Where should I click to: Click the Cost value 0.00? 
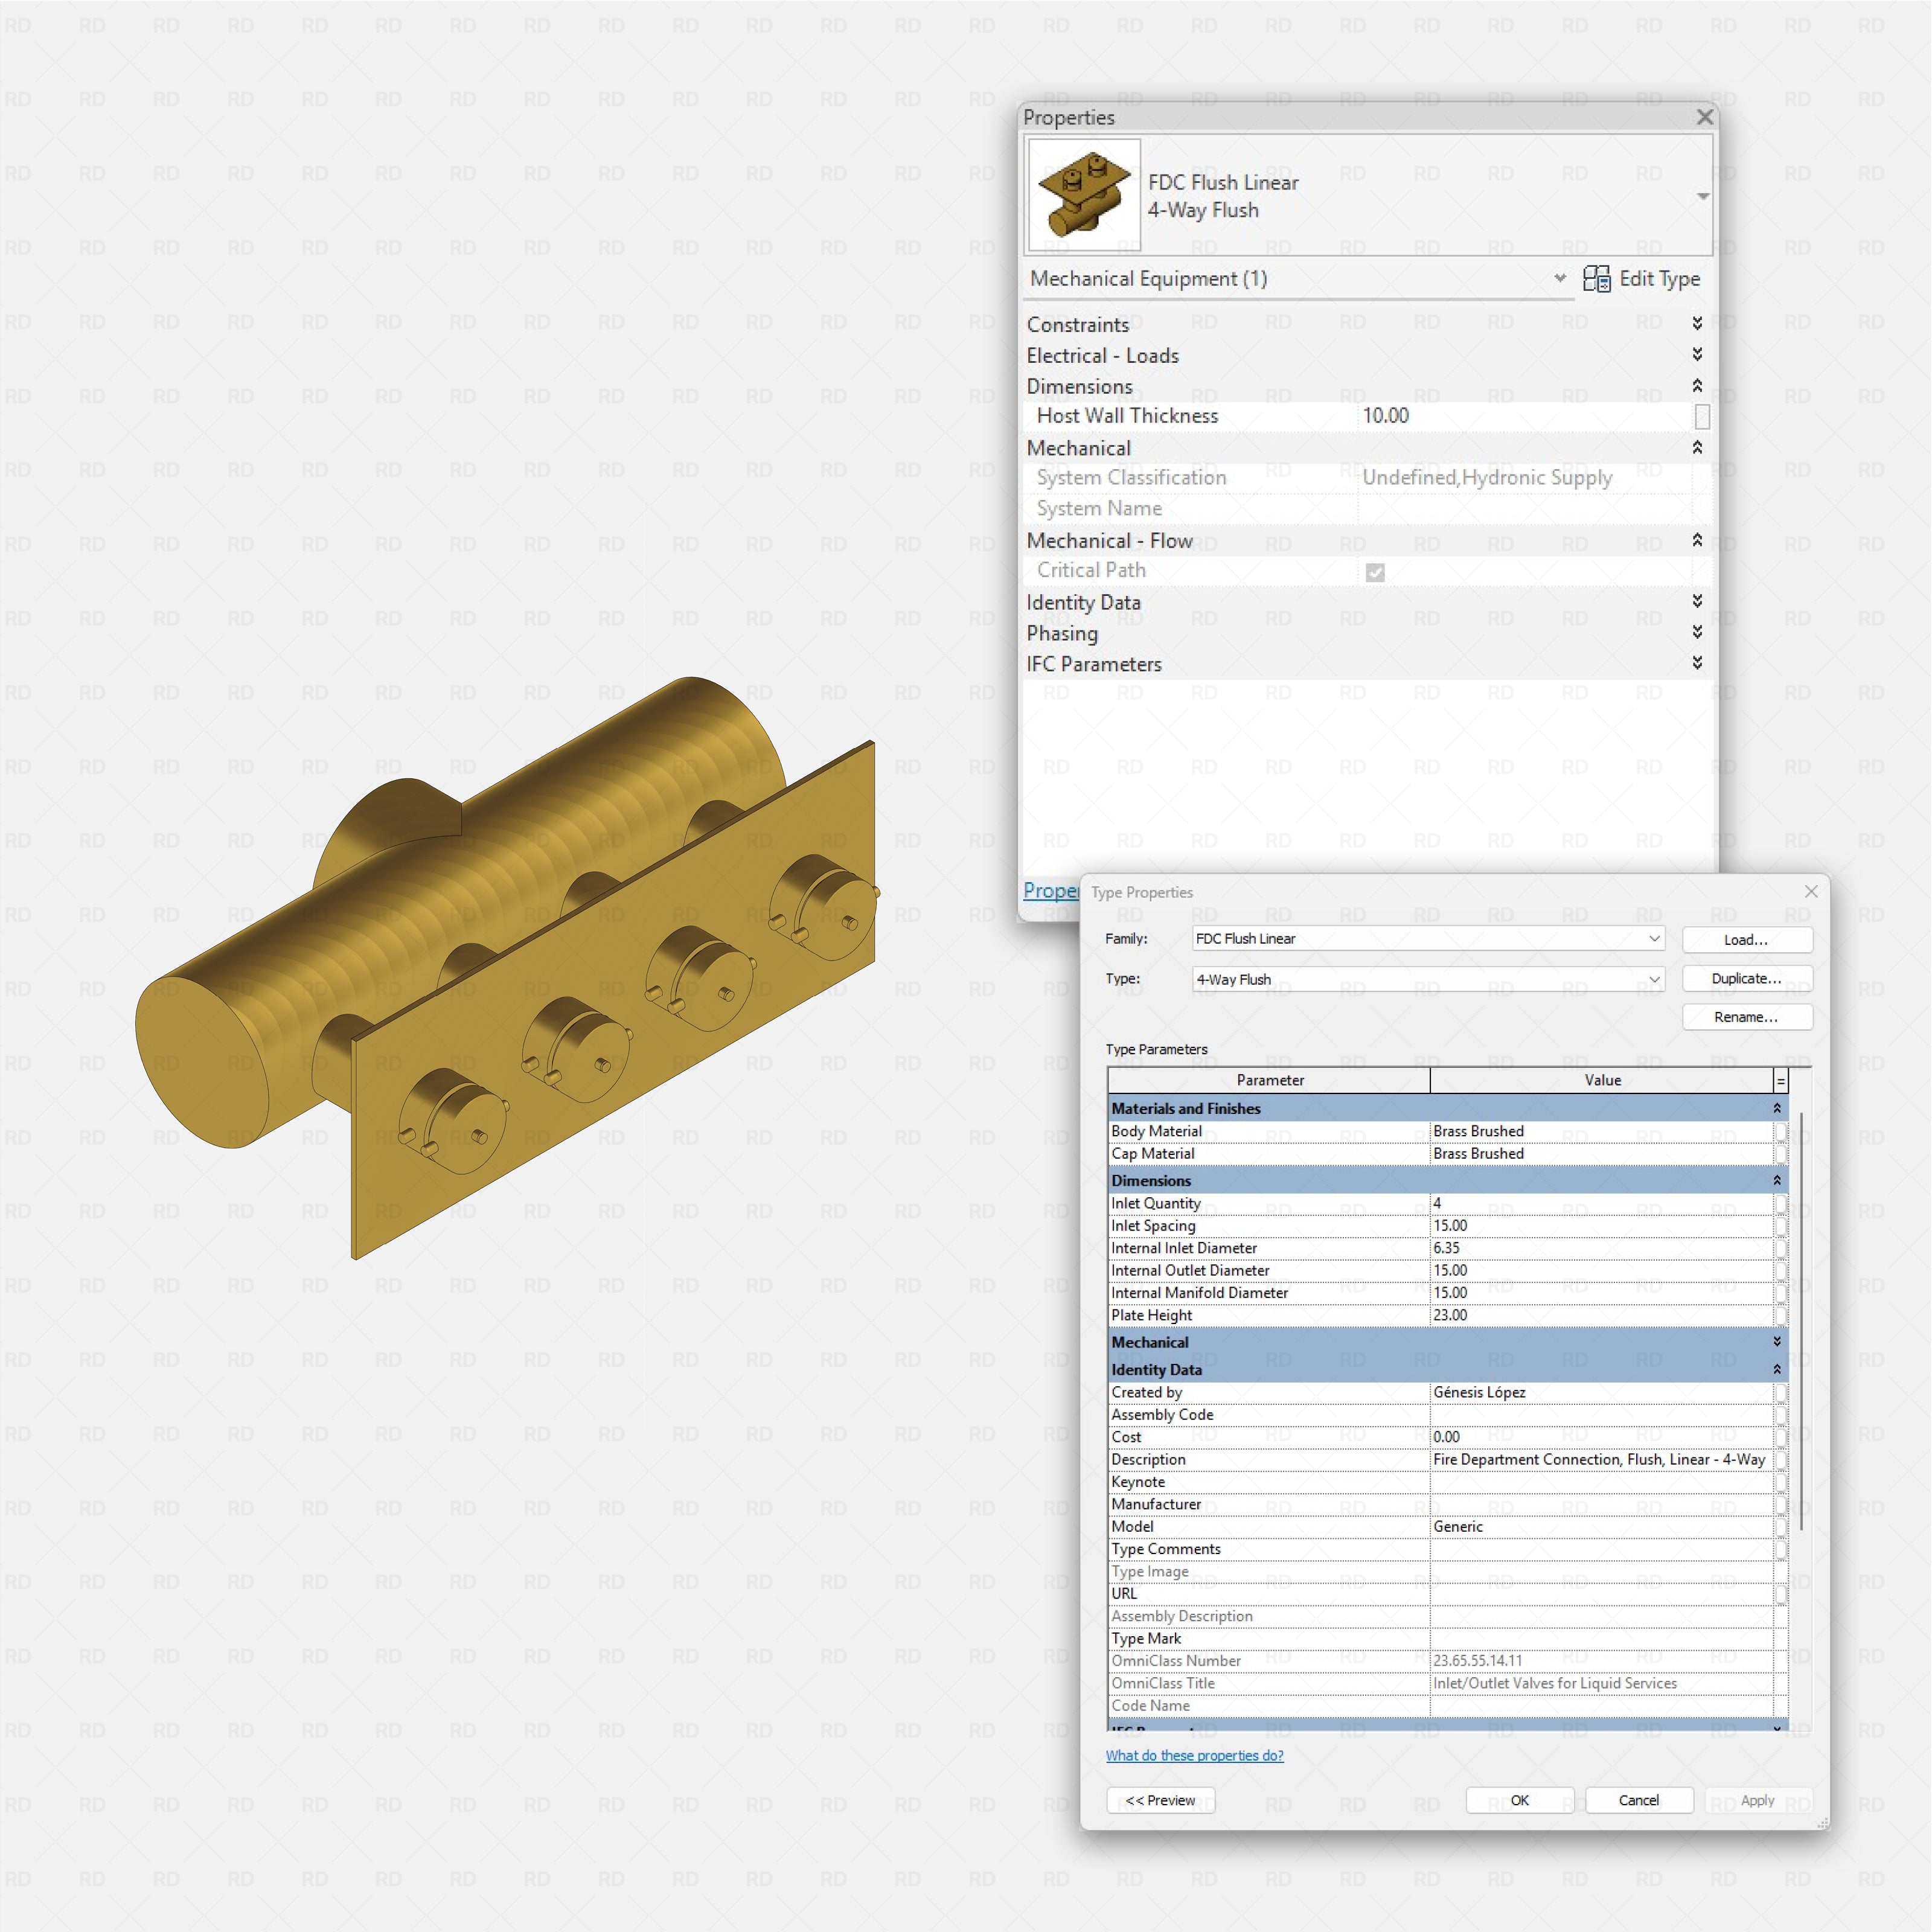pyautogui.click(x=1601, y=1437)
